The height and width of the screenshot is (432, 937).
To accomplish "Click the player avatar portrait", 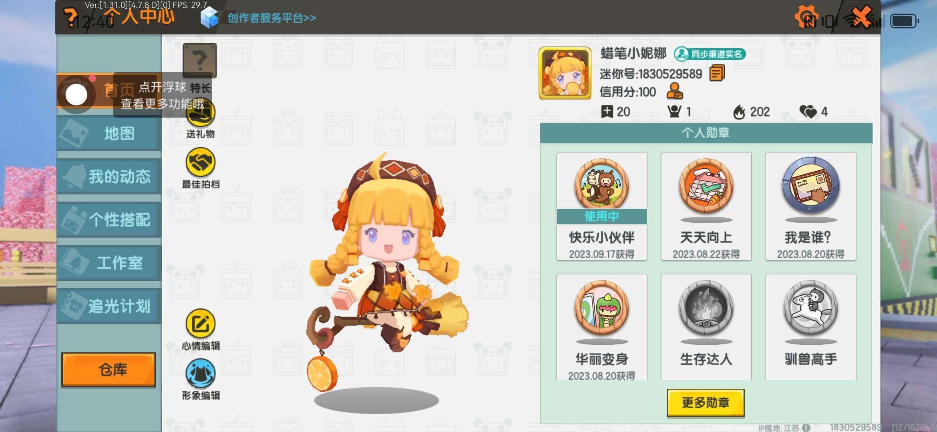I will [565, 73].
